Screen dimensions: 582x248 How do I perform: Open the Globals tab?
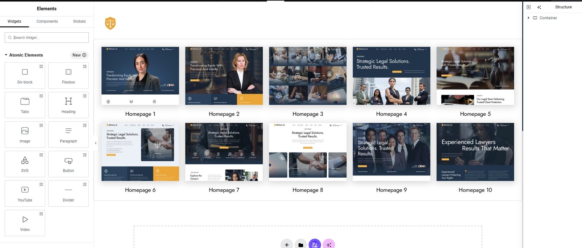(x=79, y=21)
